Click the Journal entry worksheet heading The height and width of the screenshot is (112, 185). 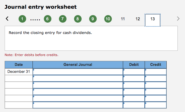pyautogui.click(x=41, y=7)
